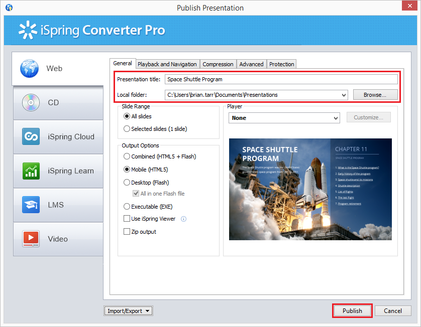This screenshot has height=327, width=421.
Task: Select the Video destination label
Action: [58, 239]
